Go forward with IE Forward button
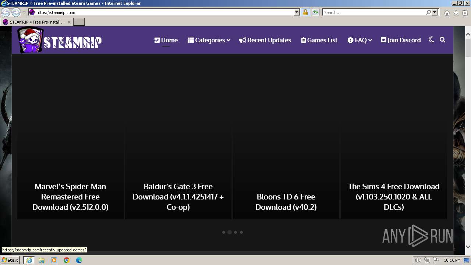Screen dimensions: 471x265 point(16,12)
